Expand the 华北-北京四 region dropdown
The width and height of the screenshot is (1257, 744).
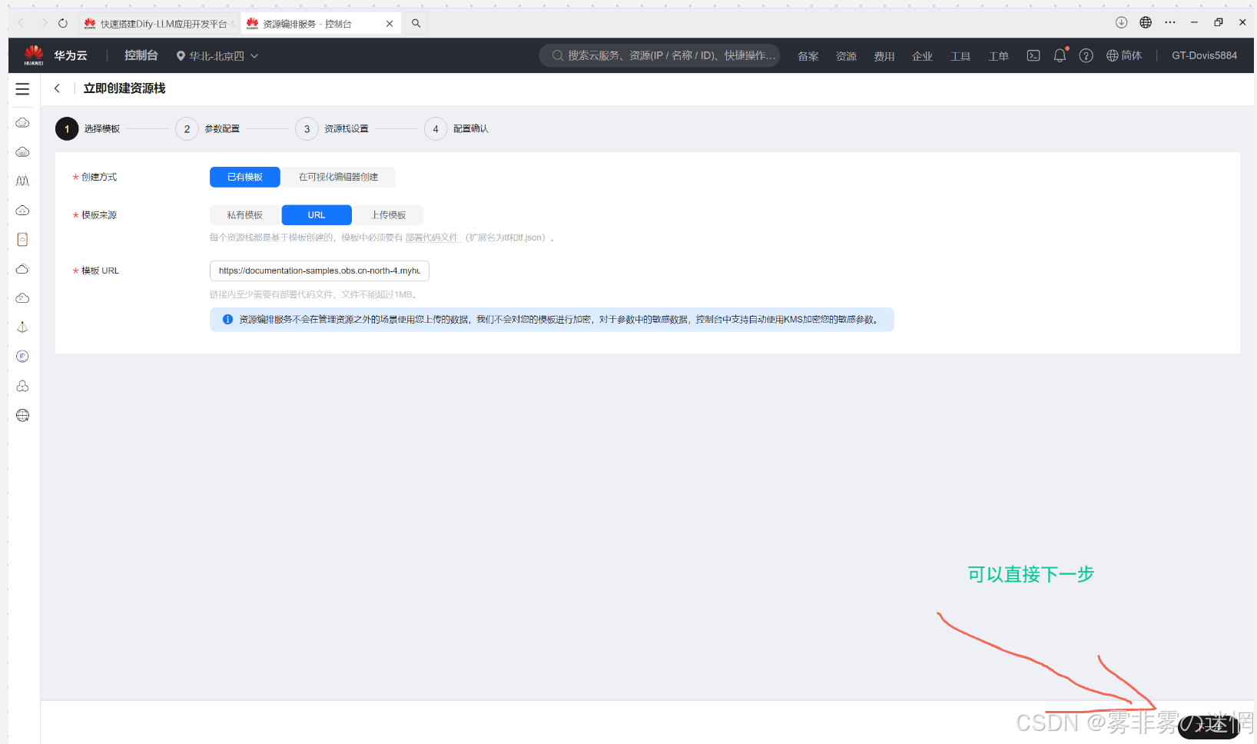[217, 55]
